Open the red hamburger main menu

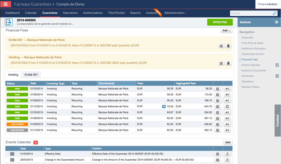pos(6,4)
